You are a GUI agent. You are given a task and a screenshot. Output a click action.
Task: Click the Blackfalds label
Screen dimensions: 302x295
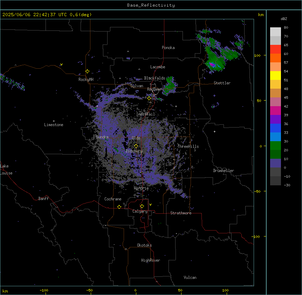155,78
